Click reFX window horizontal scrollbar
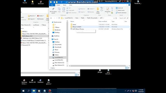This screenshot has height=93, width=166. click(x=98, y=66)
